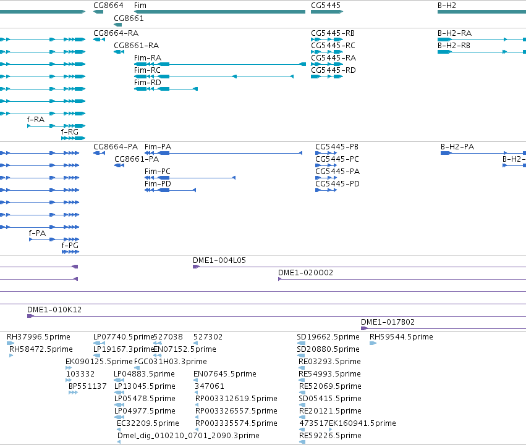The image size is (526, 445).
Task: Click the CG5445-RC transcript label
Action: (x=333, y=46)
